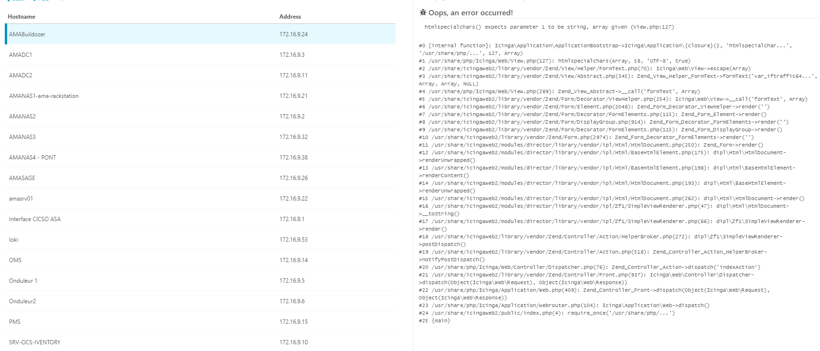Open the PMS host entry
The height and width of the screenshot is (351, 820).
(200, 322)
